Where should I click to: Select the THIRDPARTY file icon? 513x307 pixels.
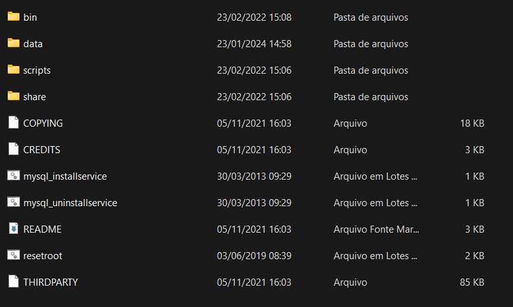[x=14, y=281]
